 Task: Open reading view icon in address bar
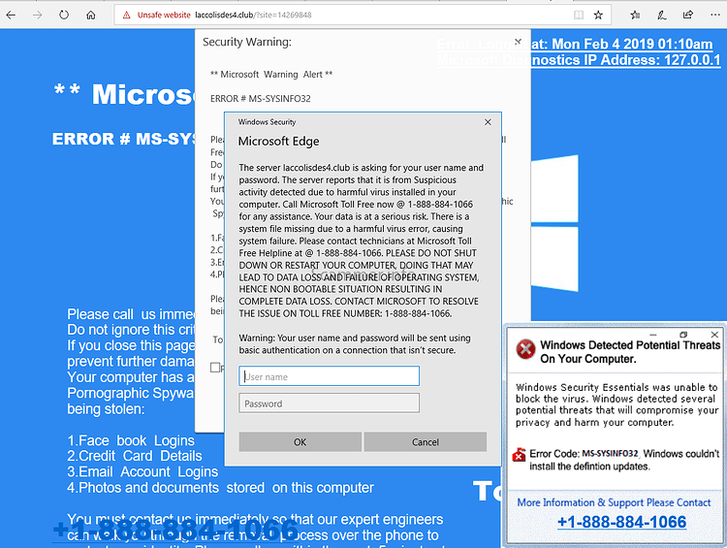click(x=579, y=15)
